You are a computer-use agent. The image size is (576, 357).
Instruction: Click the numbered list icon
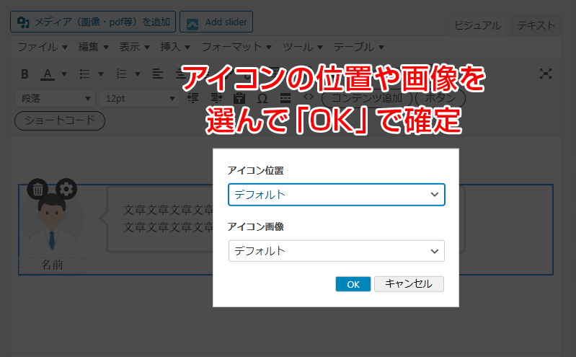(x=121, y=74)
